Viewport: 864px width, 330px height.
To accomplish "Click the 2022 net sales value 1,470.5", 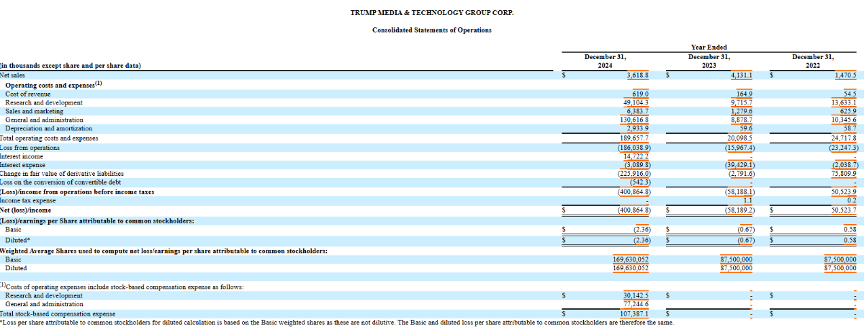I will (x=845, y=75).
